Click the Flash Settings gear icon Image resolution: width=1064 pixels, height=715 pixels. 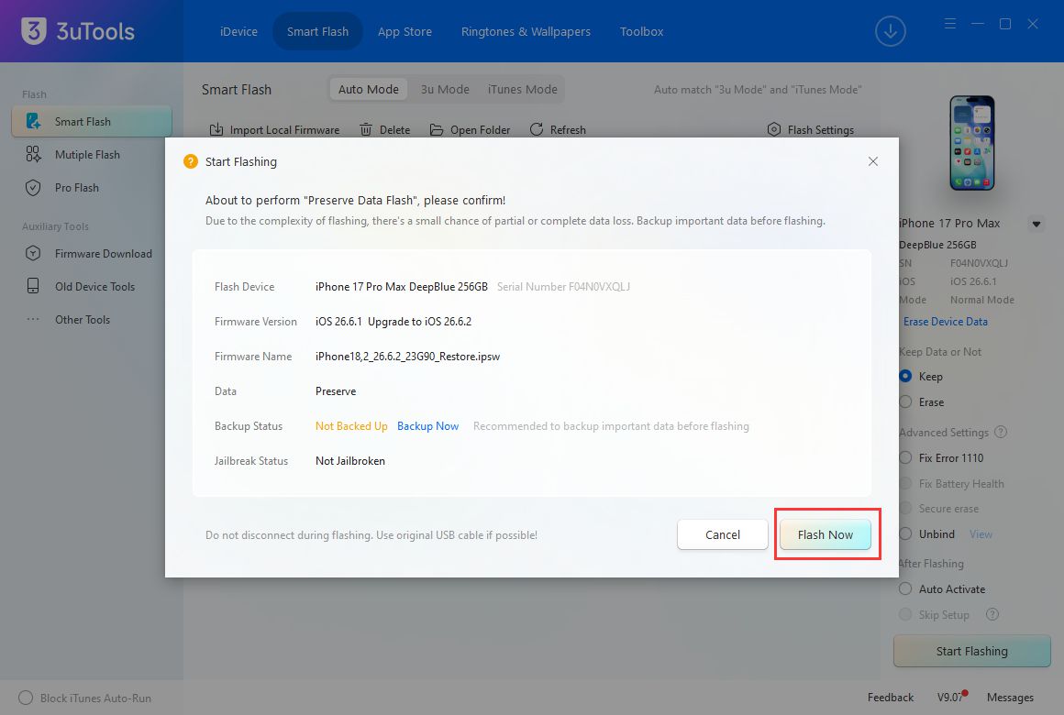click(773, 129)
